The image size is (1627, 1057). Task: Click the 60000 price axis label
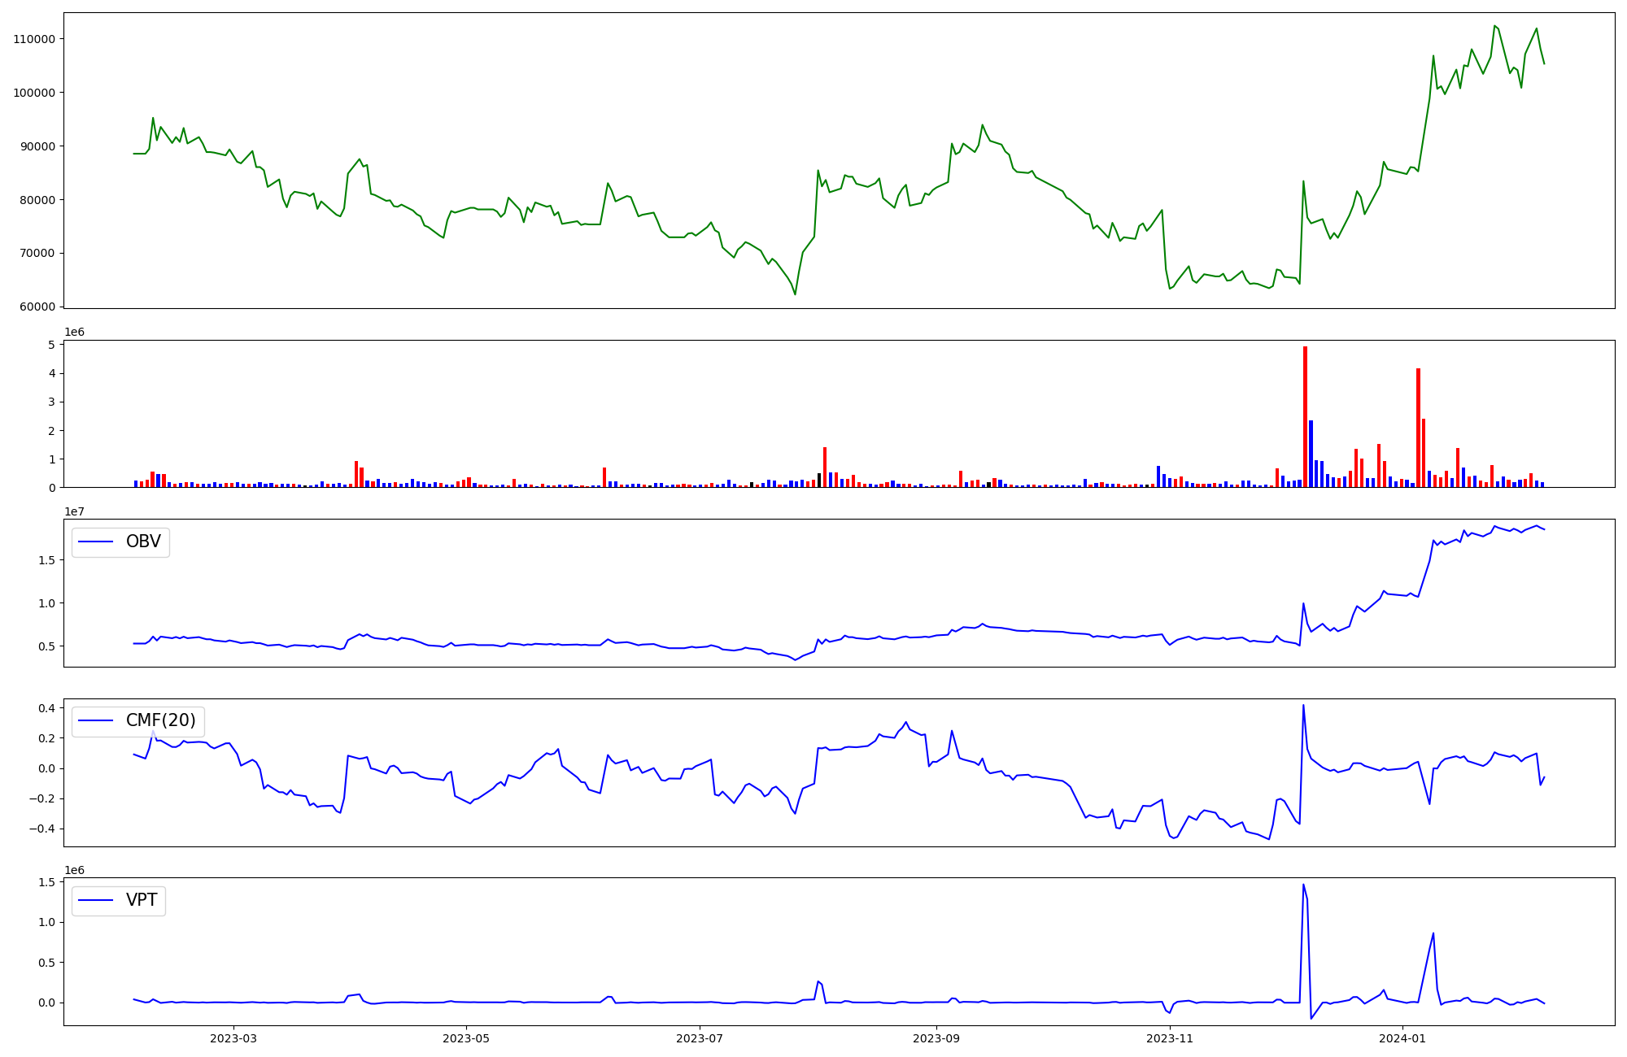tap(37, 307)
